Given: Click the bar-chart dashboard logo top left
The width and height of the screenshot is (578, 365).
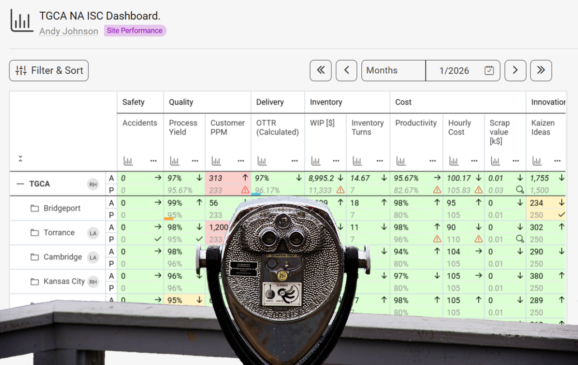Looking at the screenshot, I should pos(21,20).
